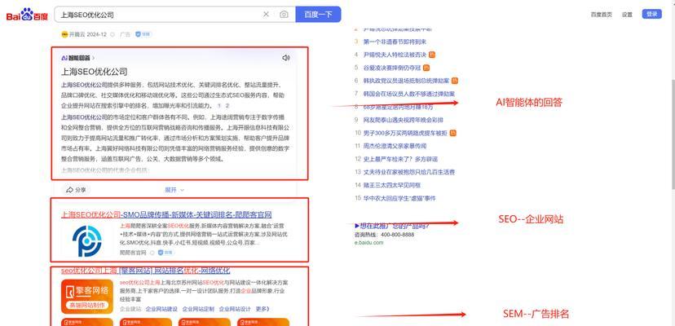Click hot badge beside 谷爱凌决赛摔倒仍夺冠
The image size is (675, 326).
tap(426, 68)
